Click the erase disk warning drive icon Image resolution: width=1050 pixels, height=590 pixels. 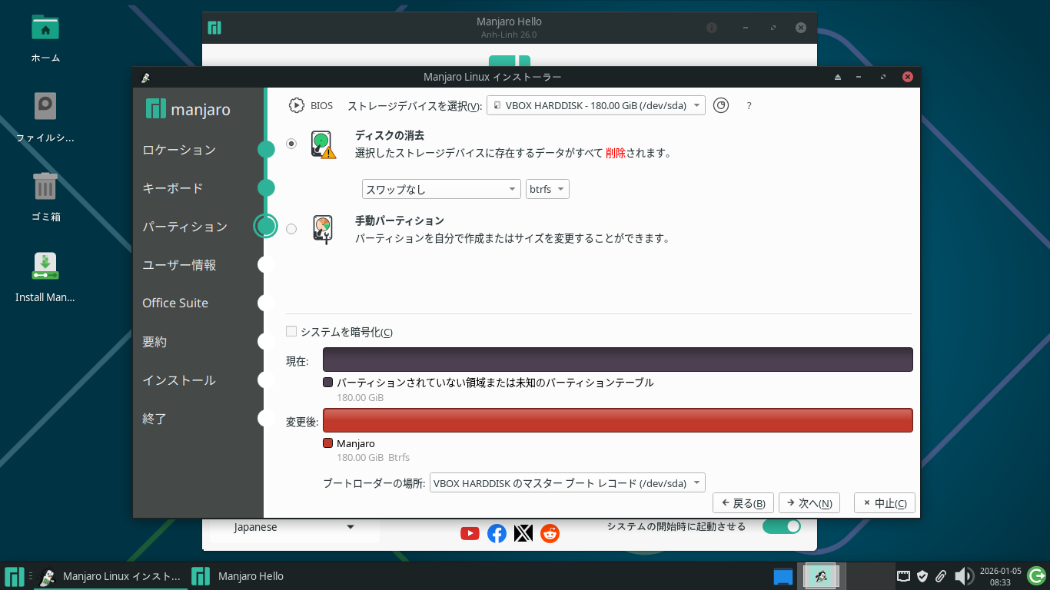(x=324, y=144)
